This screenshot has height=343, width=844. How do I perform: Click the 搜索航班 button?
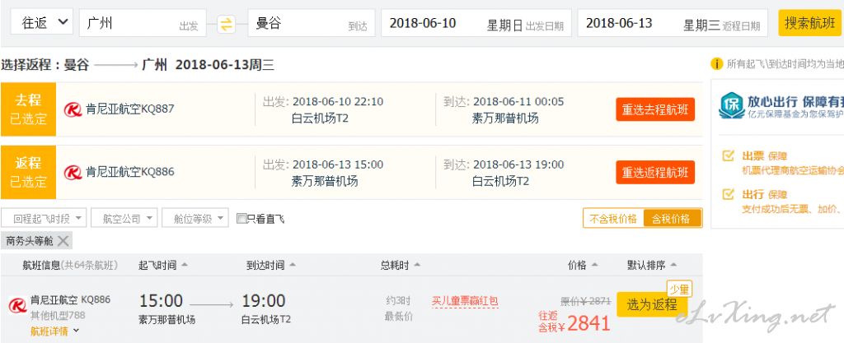[x=809, y=23]
